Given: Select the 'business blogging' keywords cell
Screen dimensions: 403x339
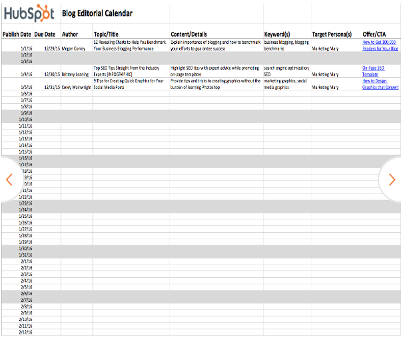Looking at the screenshot, I should click(286, 45).
